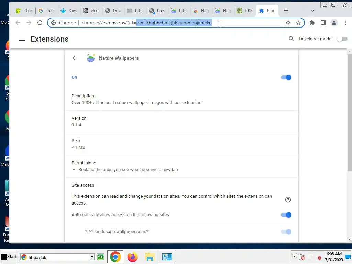Switch to the 'Than' tab

pos(24,11)
